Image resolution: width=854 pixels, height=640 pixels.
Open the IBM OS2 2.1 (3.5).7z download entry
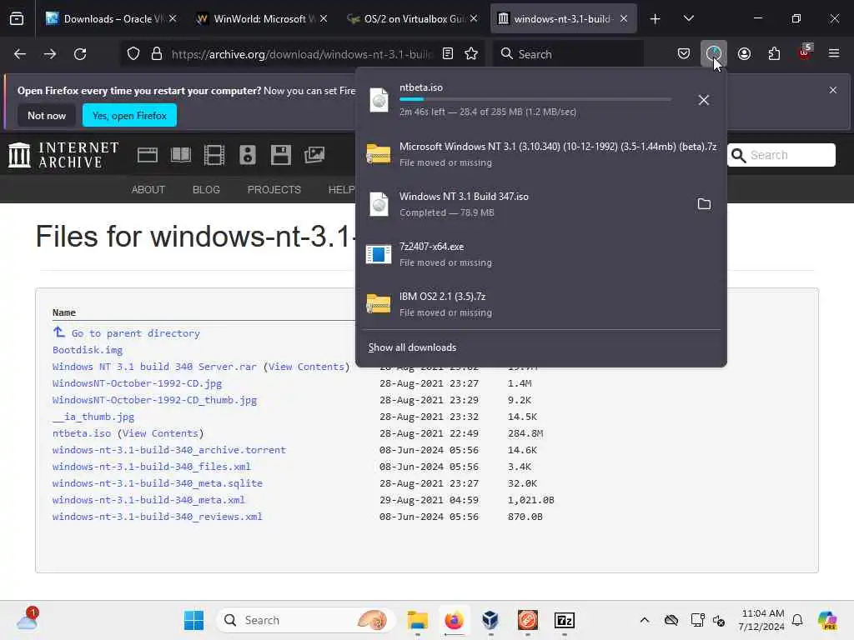(541, 303)
